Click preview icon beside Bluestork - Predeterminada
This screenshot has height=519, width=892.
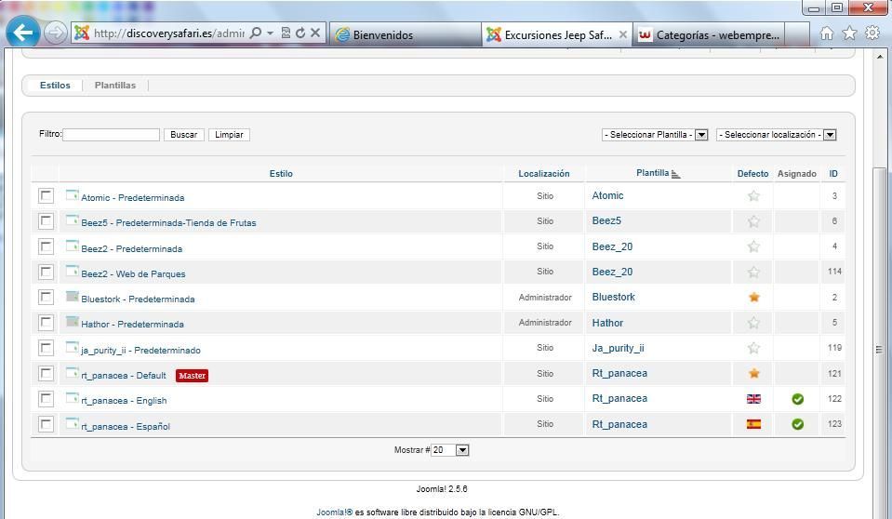(x=73, y=297)
